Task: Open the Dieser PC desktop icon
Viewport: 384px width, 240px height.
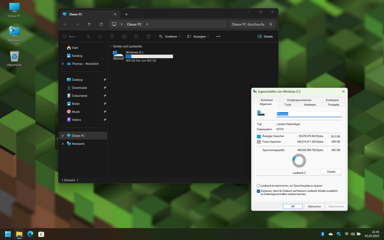Action: 14,10
